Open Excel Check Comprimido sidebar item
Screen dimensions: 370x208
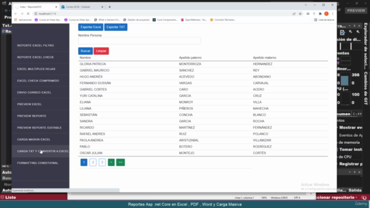click(38, 81)
